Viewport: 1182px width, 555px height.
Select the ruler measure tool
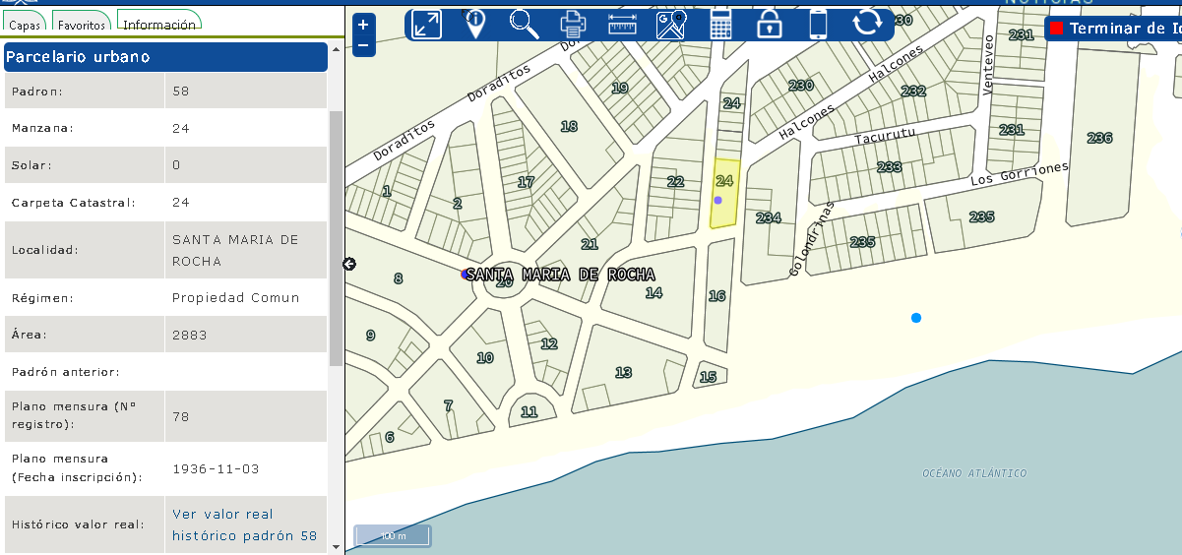point(622,24)
